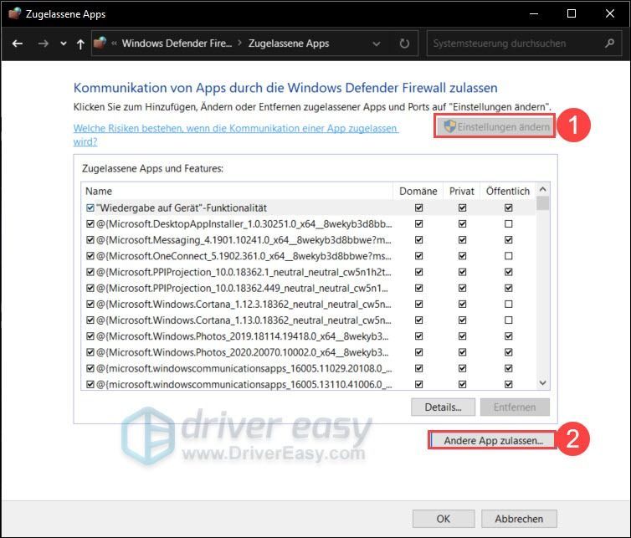Toggle Öffentlich for Microsoft.OneConnect row
Viewport: 631px width, 538px height.
pos(509,256)
